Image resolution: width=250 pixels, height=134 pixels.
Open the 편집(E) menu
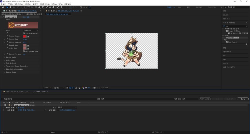coord(10,4)
